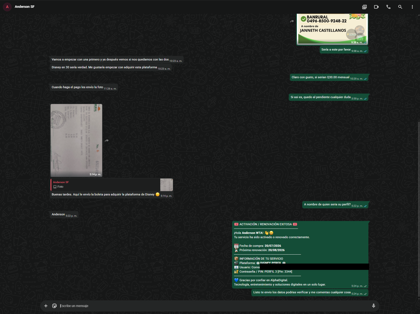
Task: Open the BANRURAL account image
Action: tap(332, 29)
